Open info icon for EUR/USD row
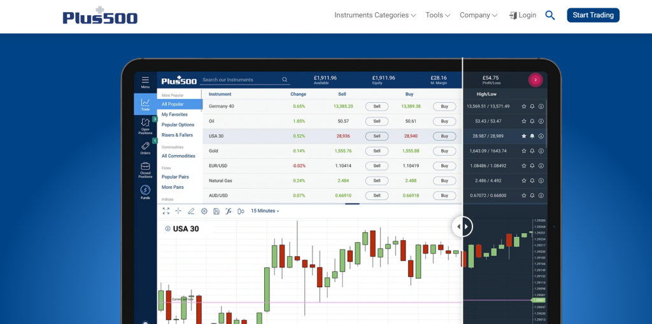Image resolution: width=652 pixels, height=324 pixels. [541, 166]
